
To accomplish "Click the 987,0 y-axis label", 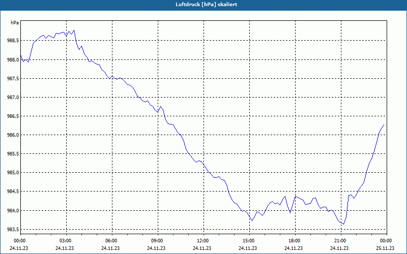I will click(13, 98).
